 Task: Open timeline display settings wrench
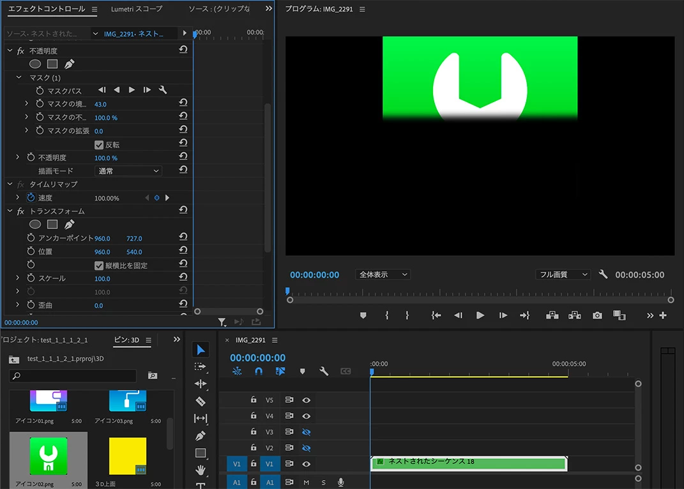coord(324,372)
